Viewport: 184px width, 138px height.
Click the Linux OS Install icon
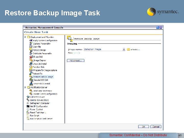[31, 64]
